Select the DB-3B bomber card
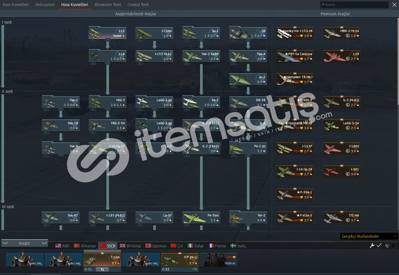Screen dimensions: 399x275 248,103
